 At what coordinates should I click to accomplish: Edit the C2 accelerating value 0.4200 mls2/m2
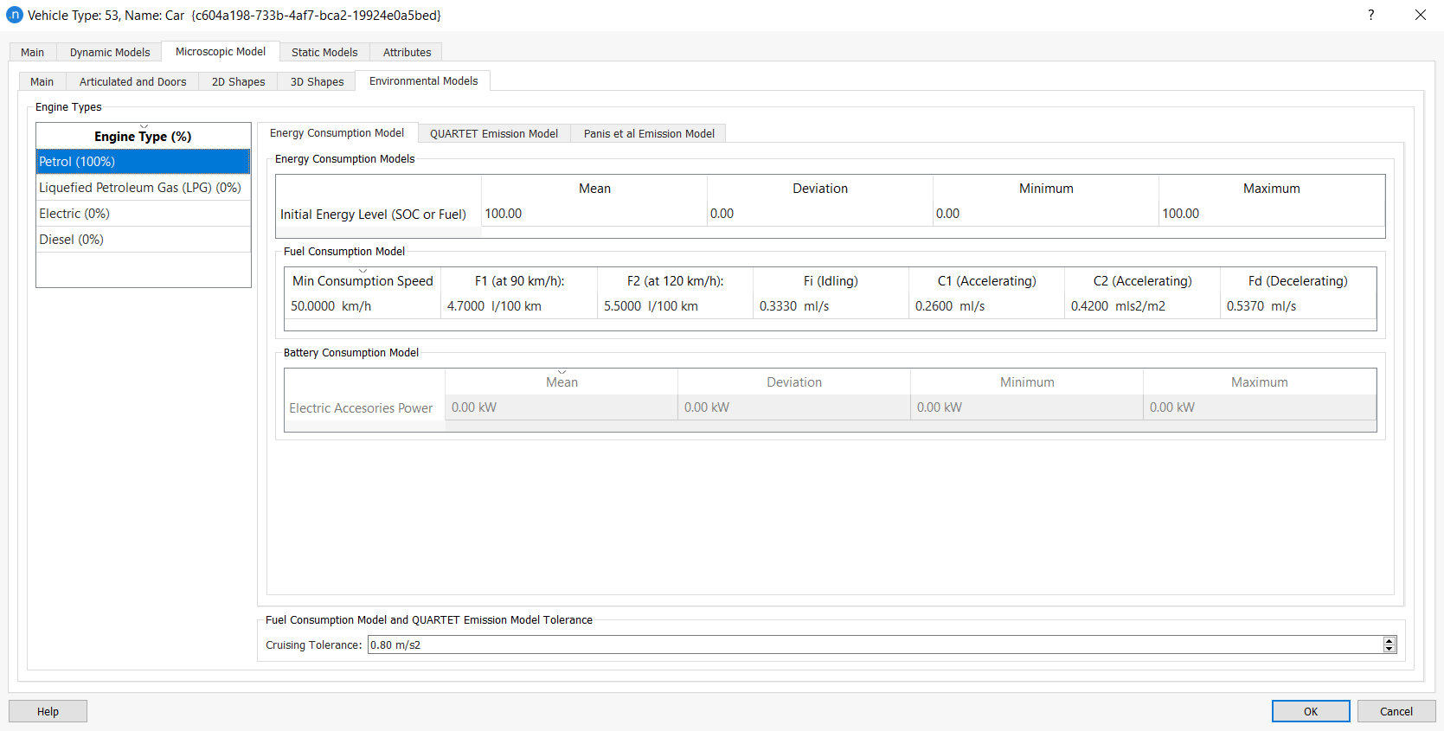(1142, 306)
